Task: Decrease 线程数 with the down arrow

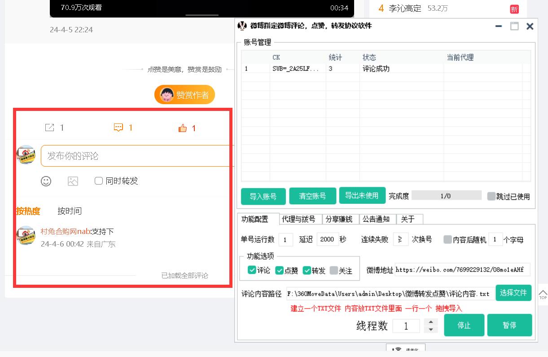Action: tap(431, 330)
